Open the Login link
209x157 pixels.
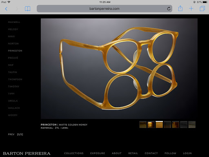tap(187, 153)
